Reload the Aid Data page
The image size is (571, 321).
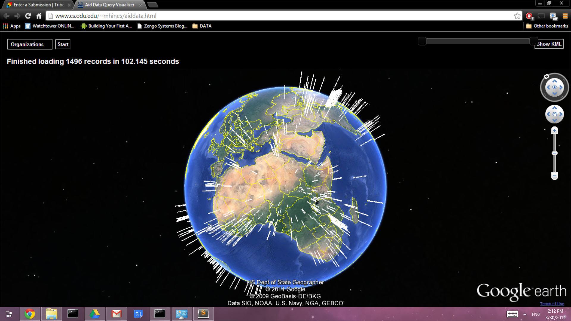pos(28,16)
